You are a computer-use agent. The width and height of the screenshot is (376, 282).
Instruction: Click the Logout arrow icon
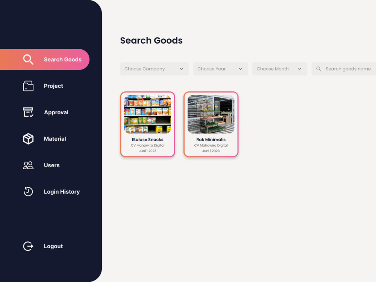tap(28, 246)
